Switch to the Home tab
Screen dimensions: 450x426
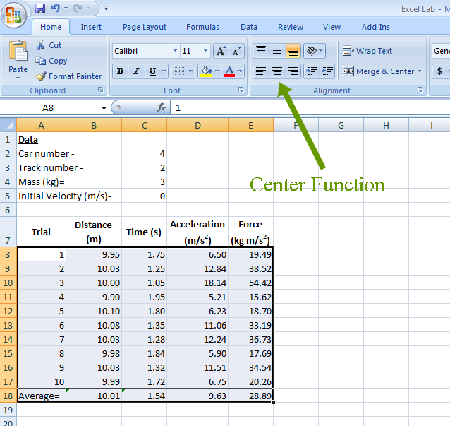click(51, 27)
